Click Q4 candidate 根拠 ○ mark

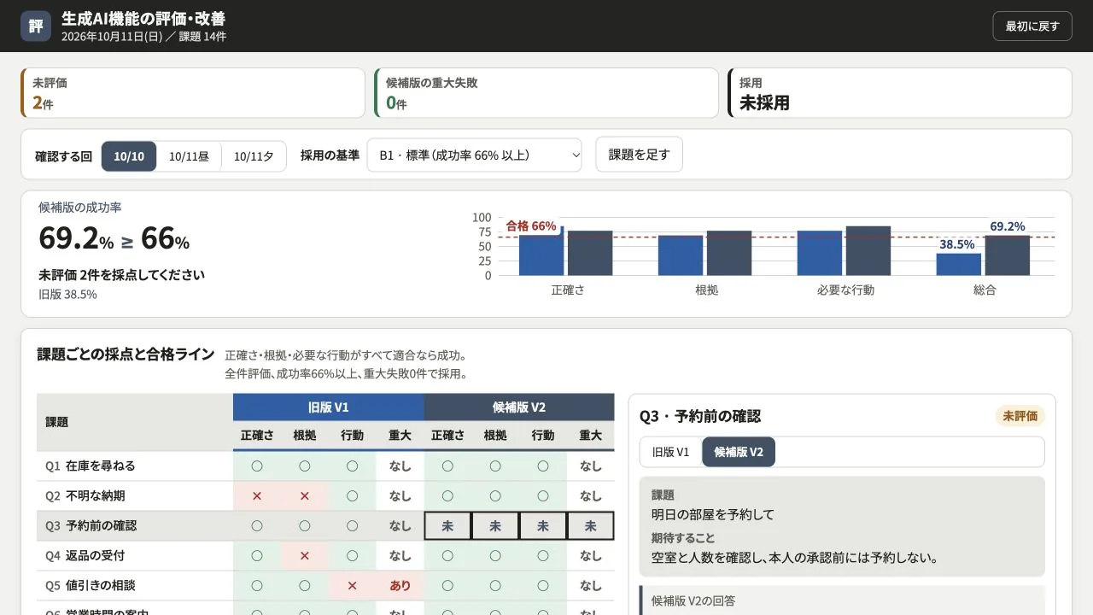pyautogui.click(x=495, y=556)
